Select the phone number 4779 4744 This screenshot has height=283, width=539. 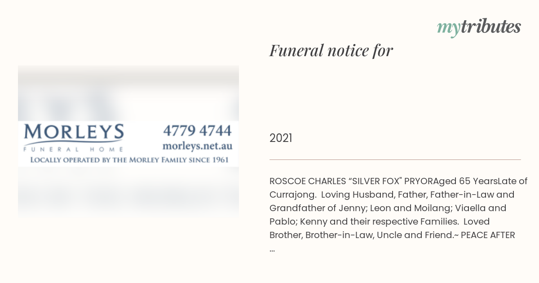(x=197, y=131)
